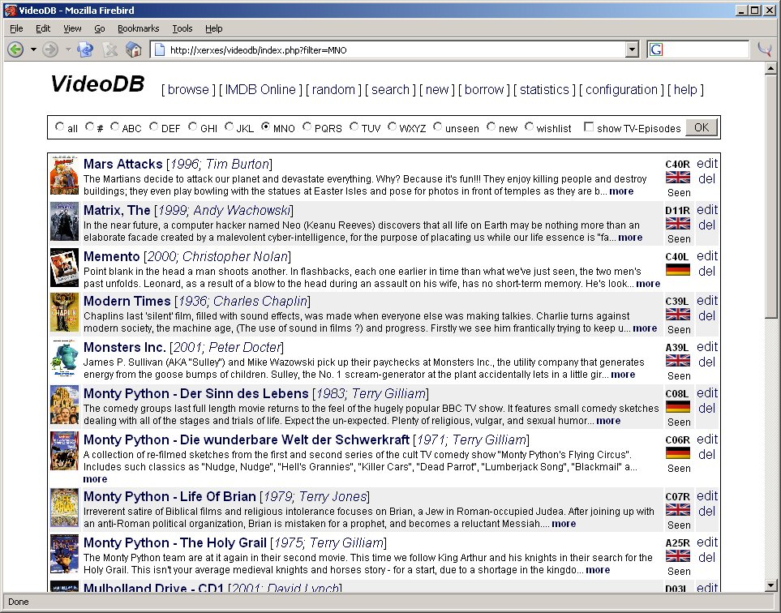Click the UK flag in the Modern Times row
This screenshot has width=781, height=613.
(678, 315)
